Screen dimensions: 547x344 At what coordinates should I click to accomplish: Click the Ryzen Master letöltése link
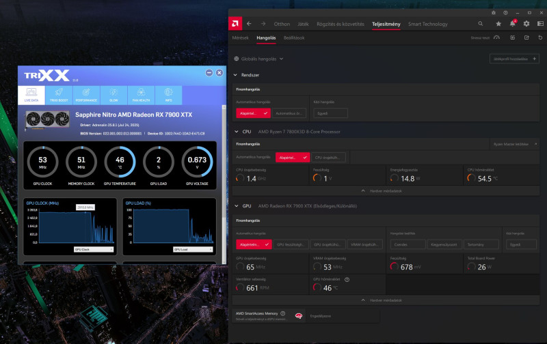[515, 144]
